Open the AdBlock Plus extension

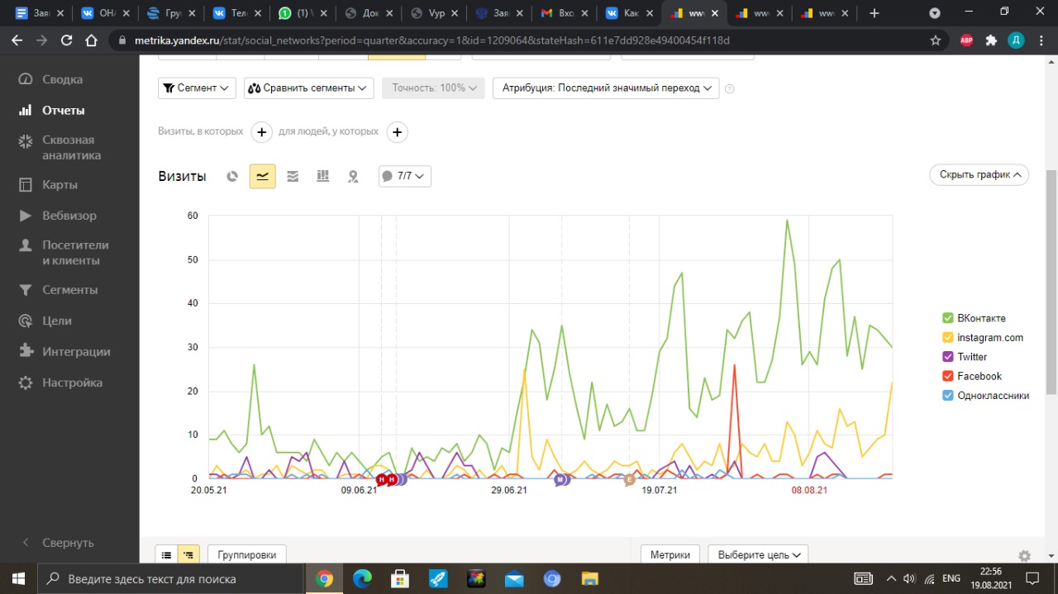pos(966,40)
